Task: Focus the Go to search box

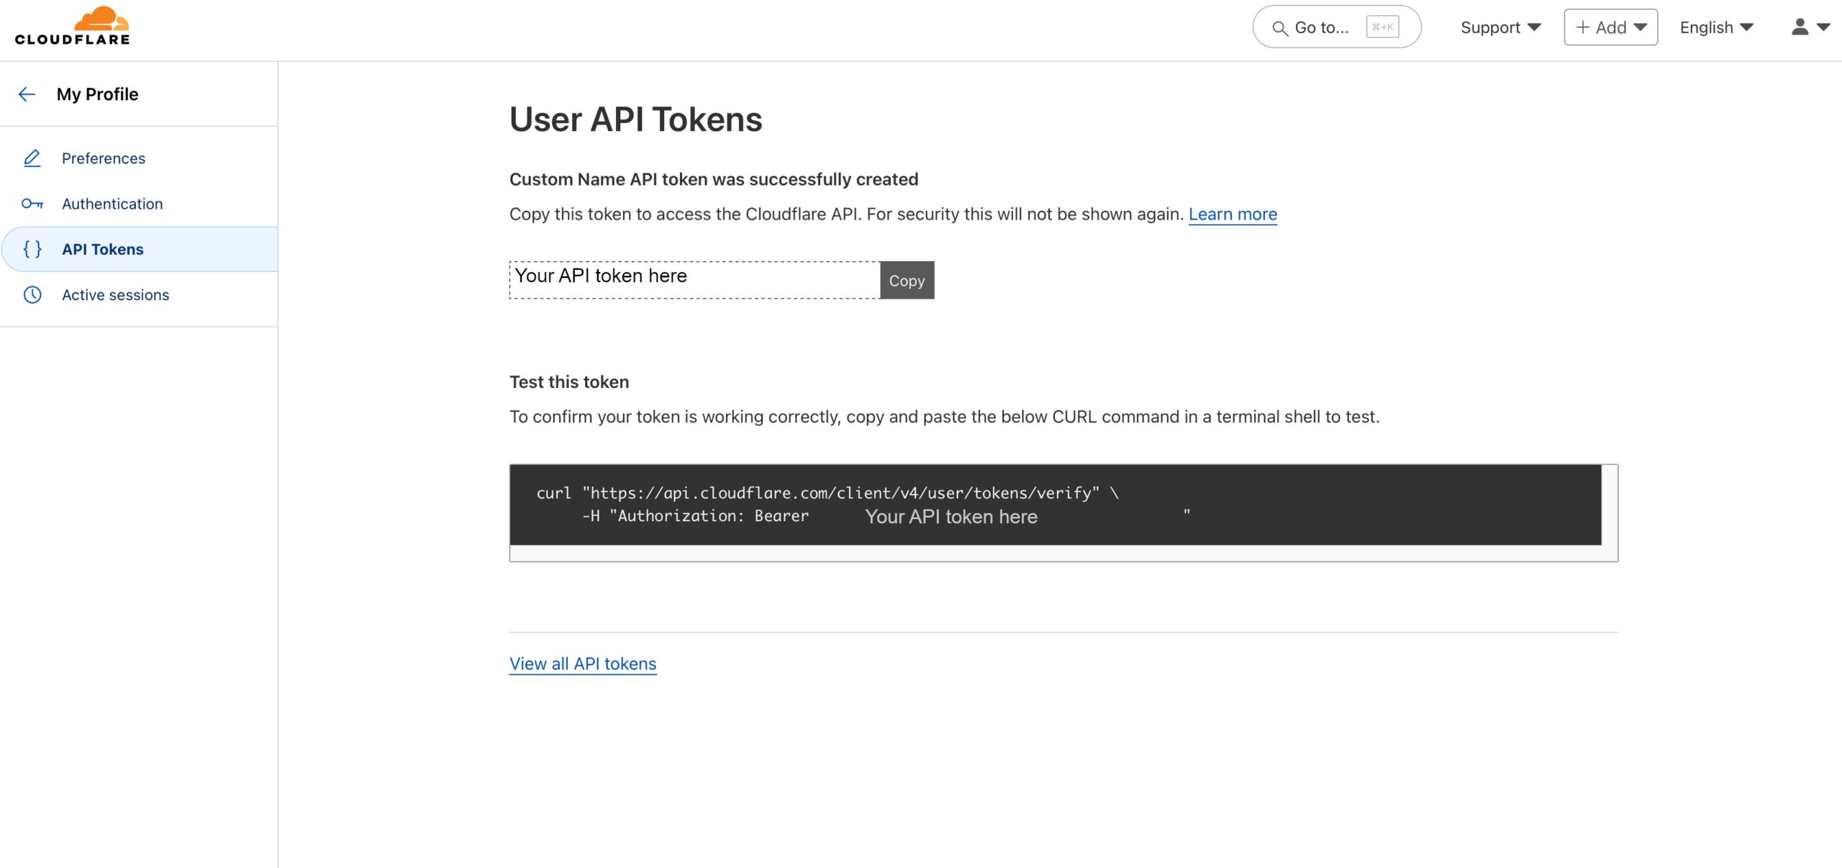Action: pos(1337,27)
